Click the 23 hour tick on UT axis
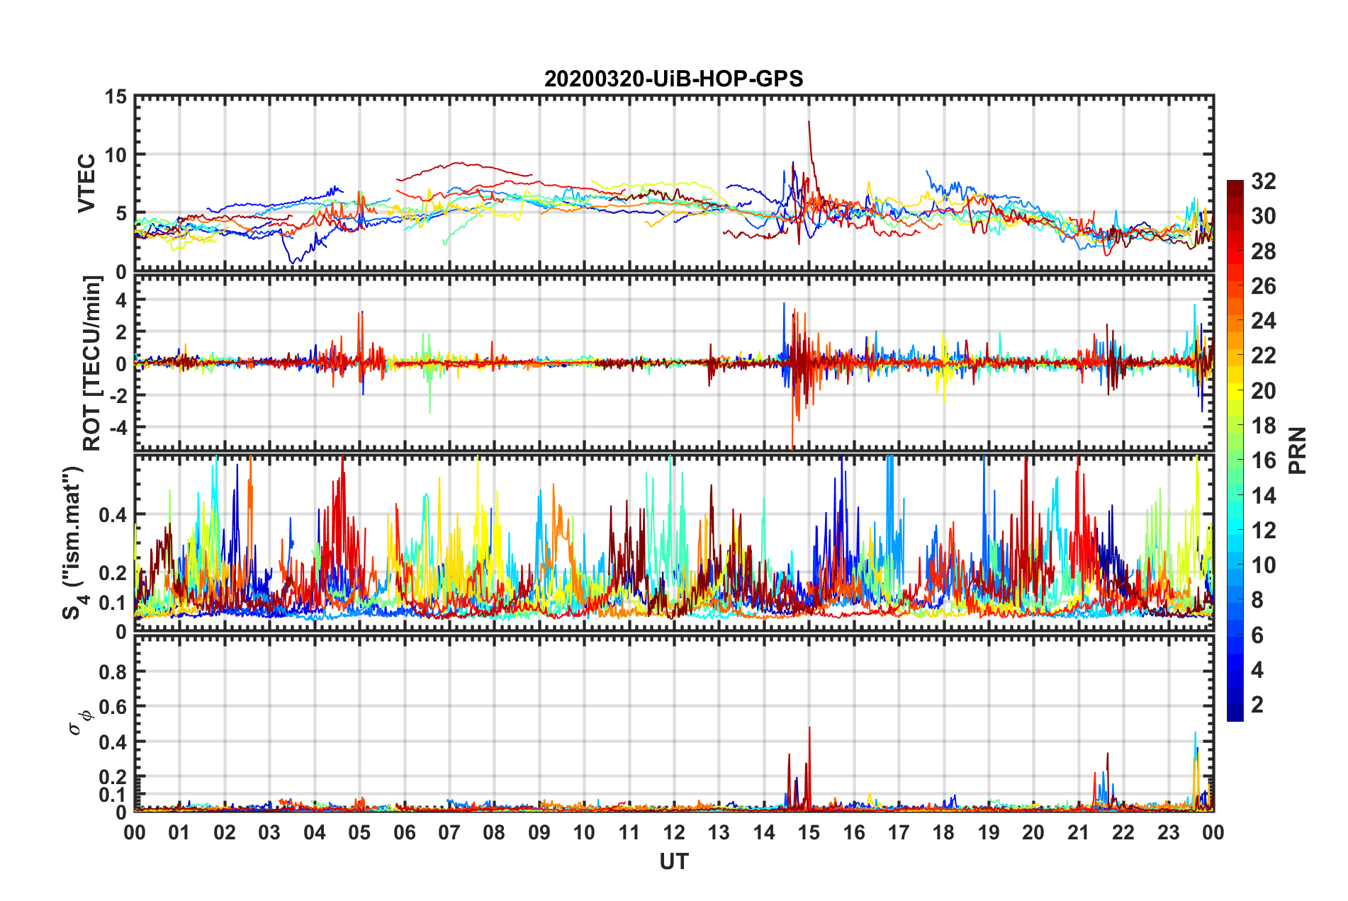Image resolution: width=1348 pixels, height=901 pixels. click(x=1168, y=832)
